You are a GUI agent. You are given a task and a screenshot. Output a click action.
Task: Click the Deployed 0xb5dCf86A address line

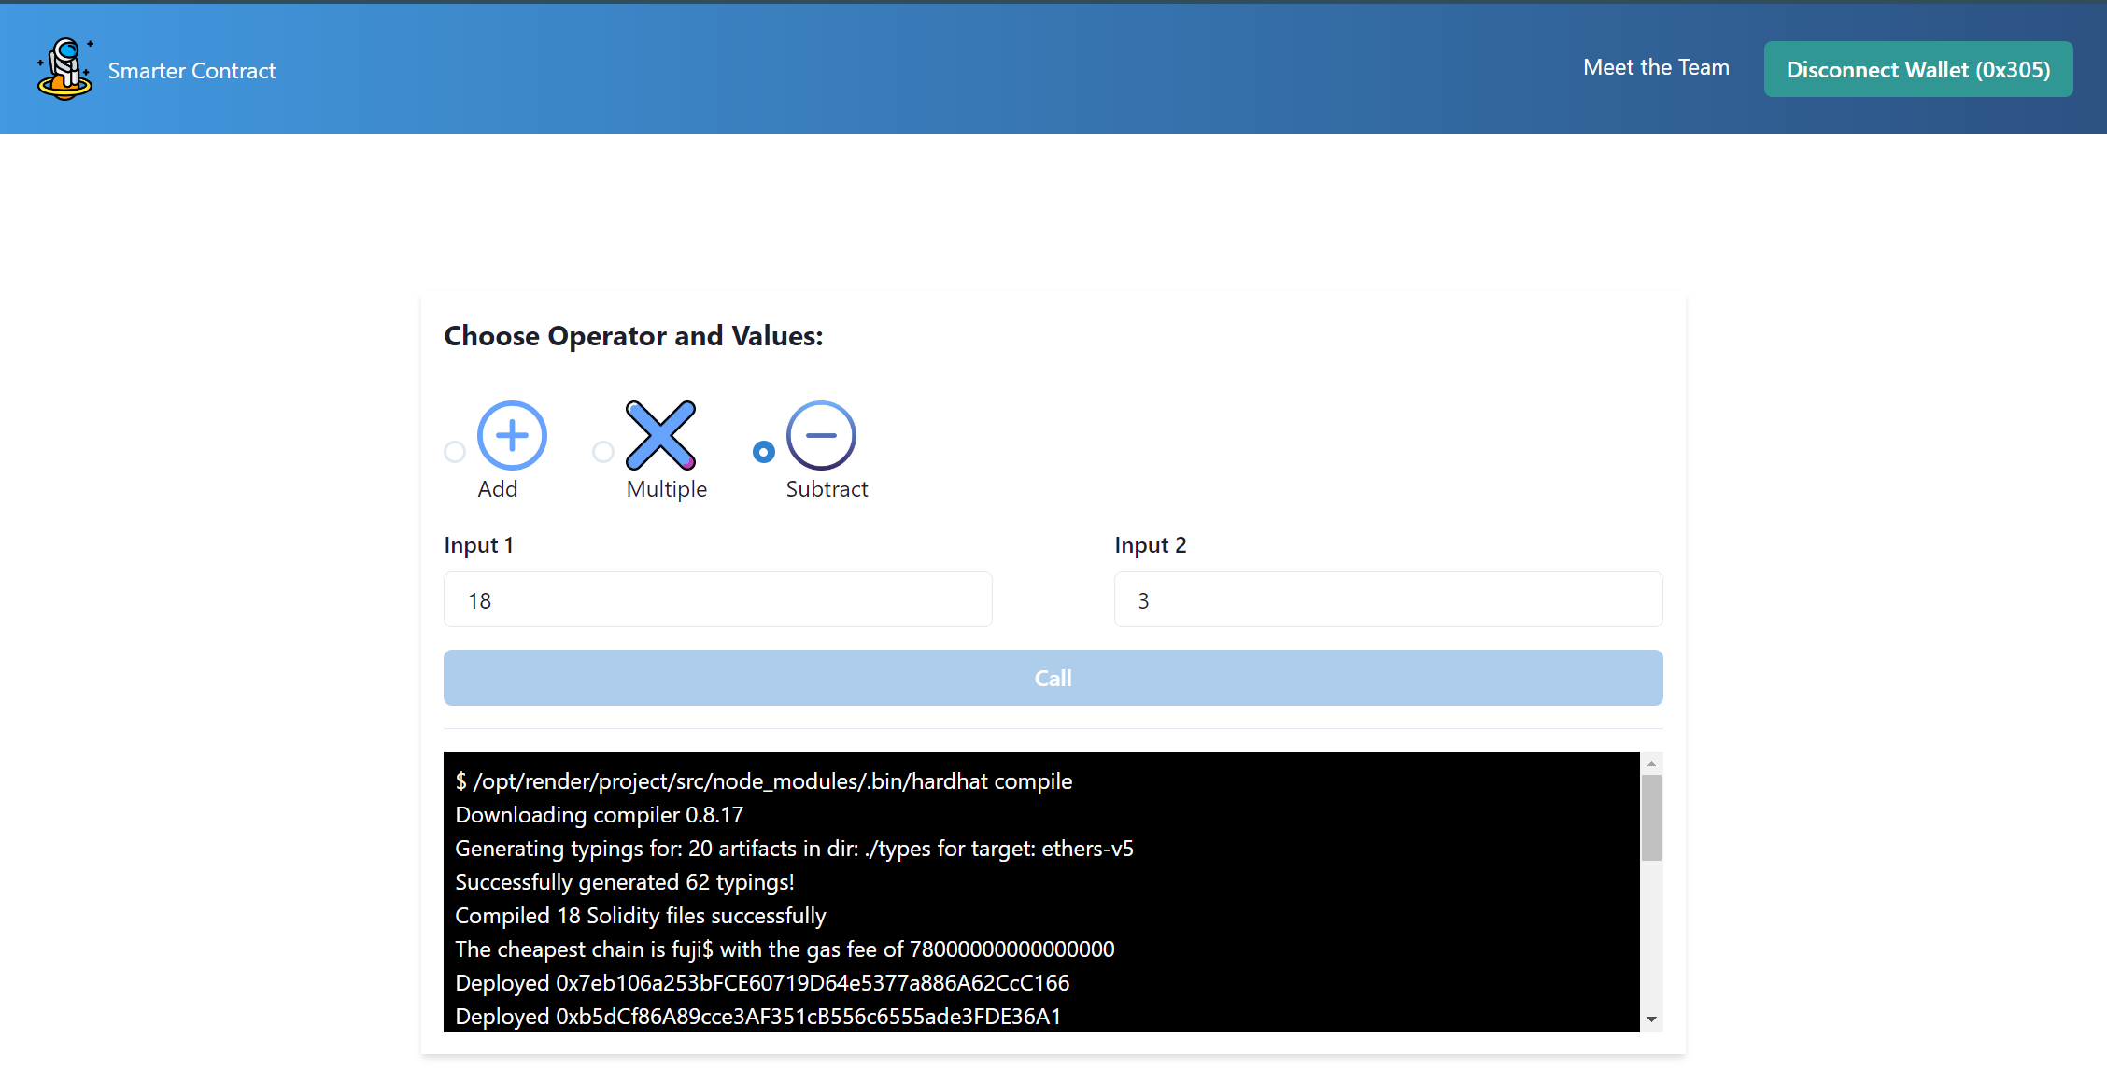point(758,1017)
